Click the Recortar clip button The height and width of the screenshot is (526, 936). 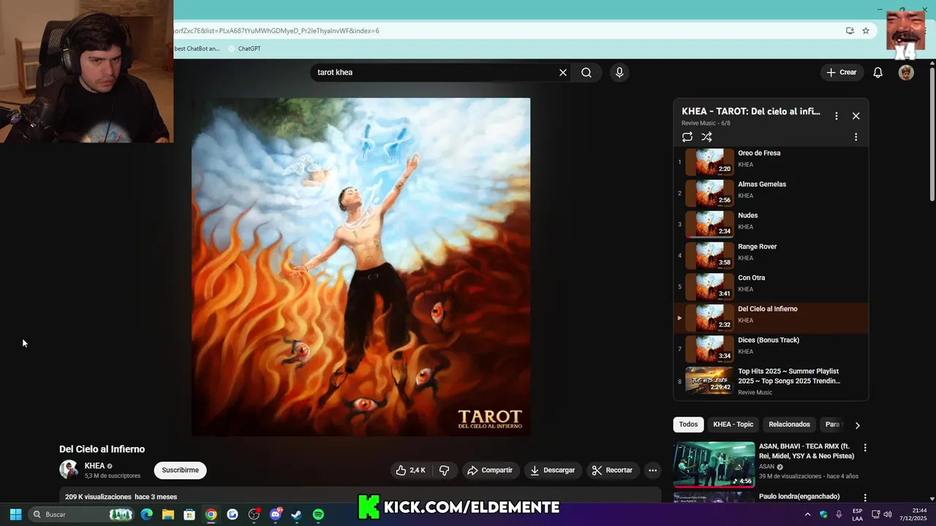[x=612, y=470]
